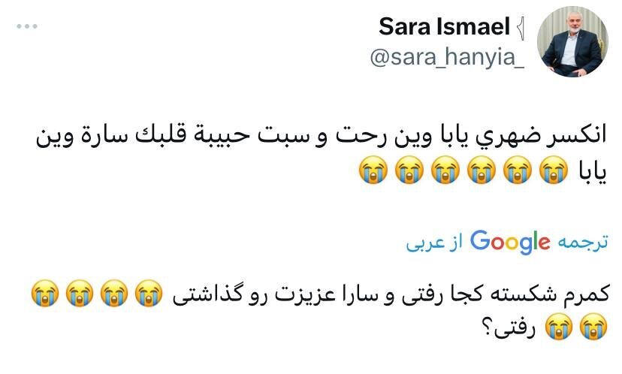Click leftmost crying emoji on first translation line
Viewport: 622px width, 374px height.
[x=44, y=294]
